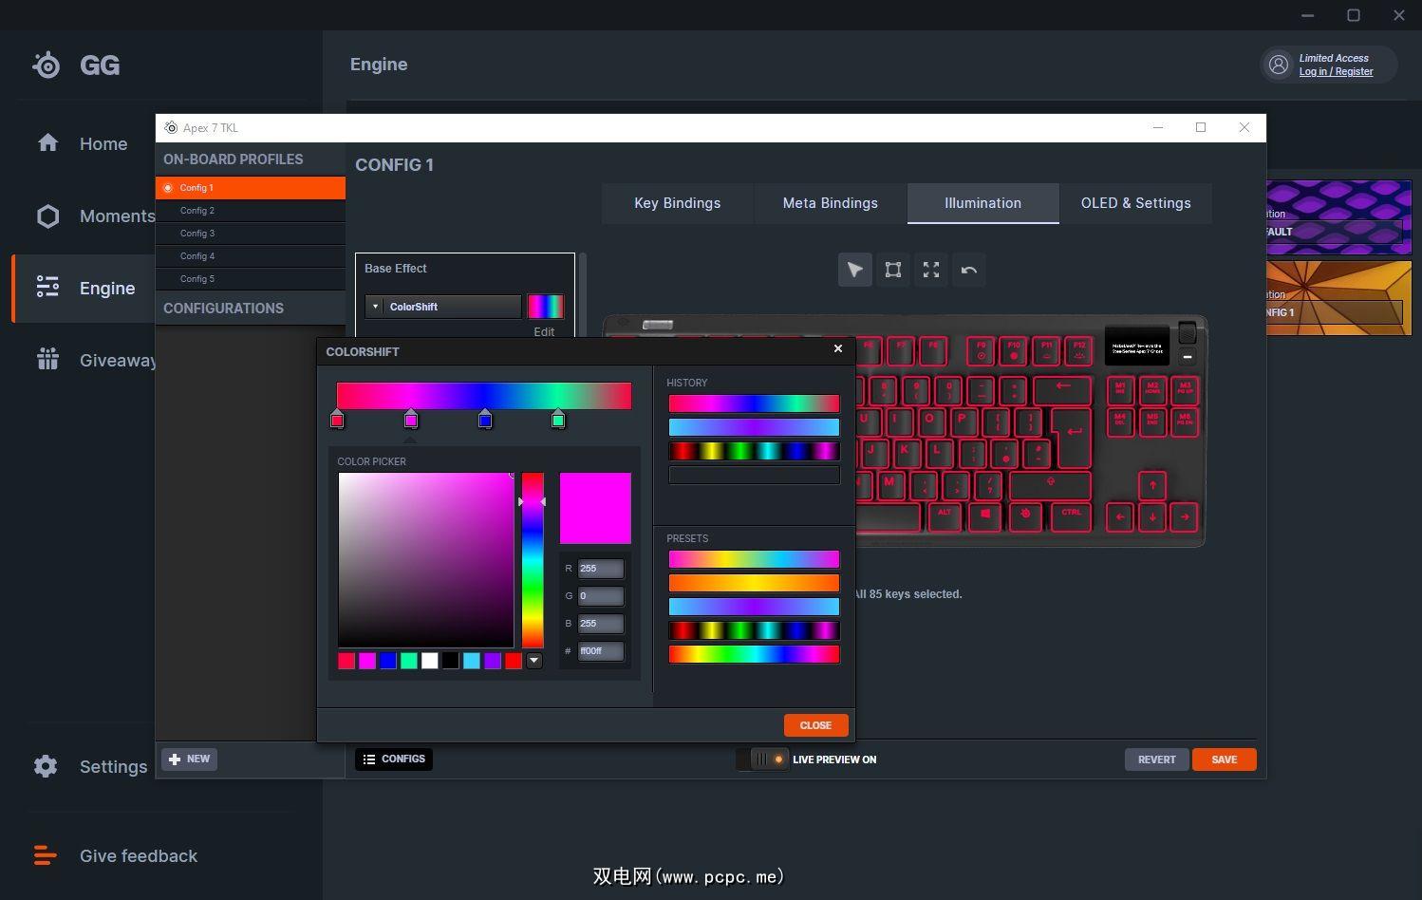This screenshot has height=900, width=1422.
Task: Select the ALT key on the keyboard
Action: 945,517
